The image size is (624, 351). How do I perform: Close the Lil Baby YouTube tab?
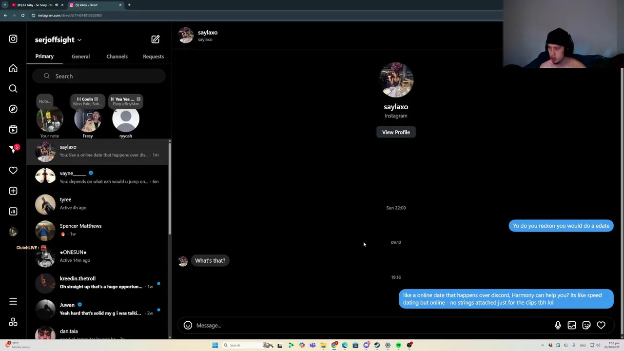[62, 5]
